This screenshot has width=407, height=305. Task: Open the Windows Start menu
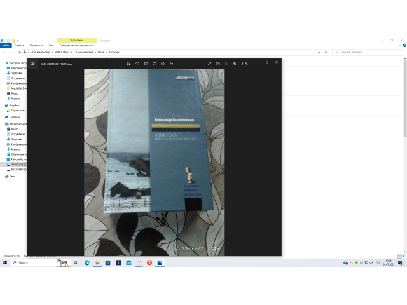pyautogui.click(x=5, y=262)
